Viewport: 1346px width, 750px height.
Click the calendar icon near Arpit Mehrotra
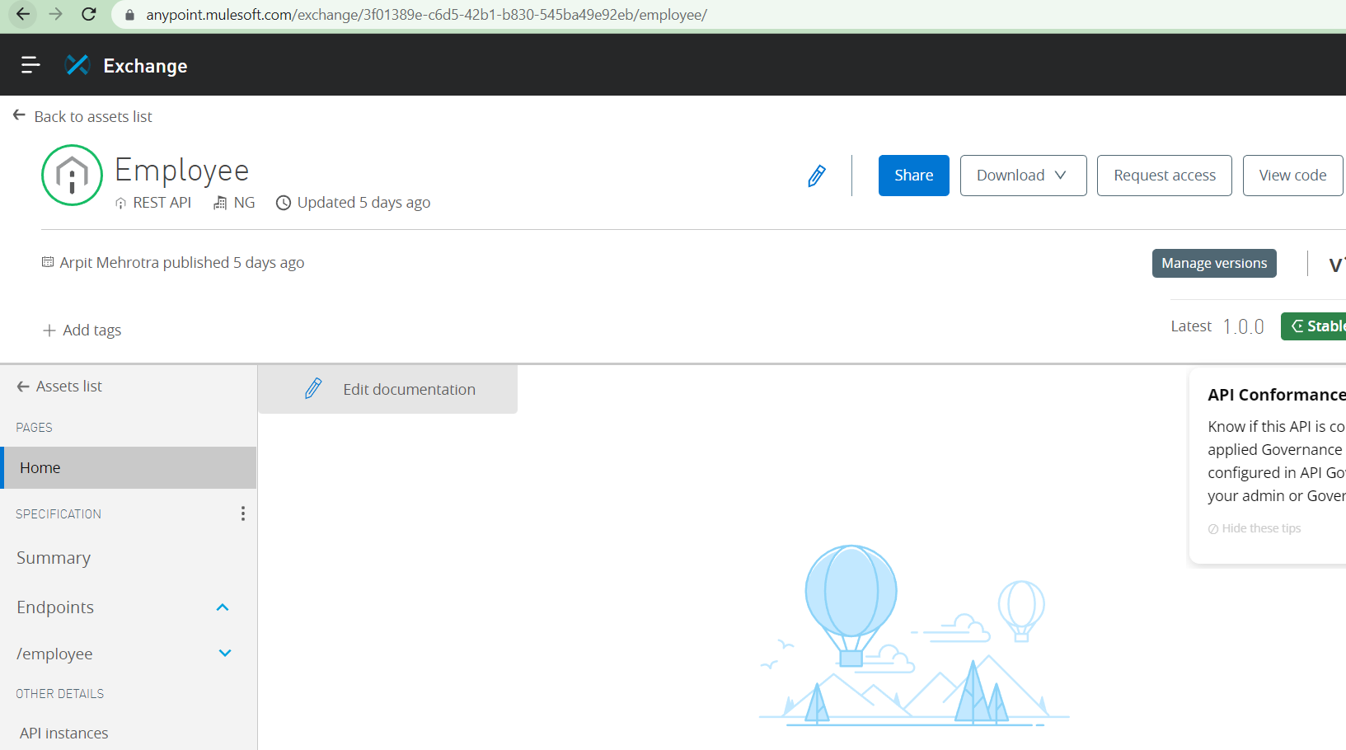click(x=47, y=261)
